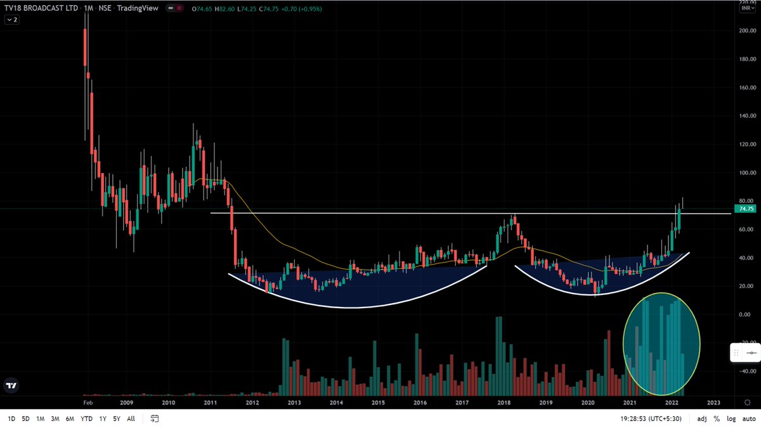Screen dimensions: 761x428
Task: Click the Feb label on time axis
Action: click(x=88, y=403)
